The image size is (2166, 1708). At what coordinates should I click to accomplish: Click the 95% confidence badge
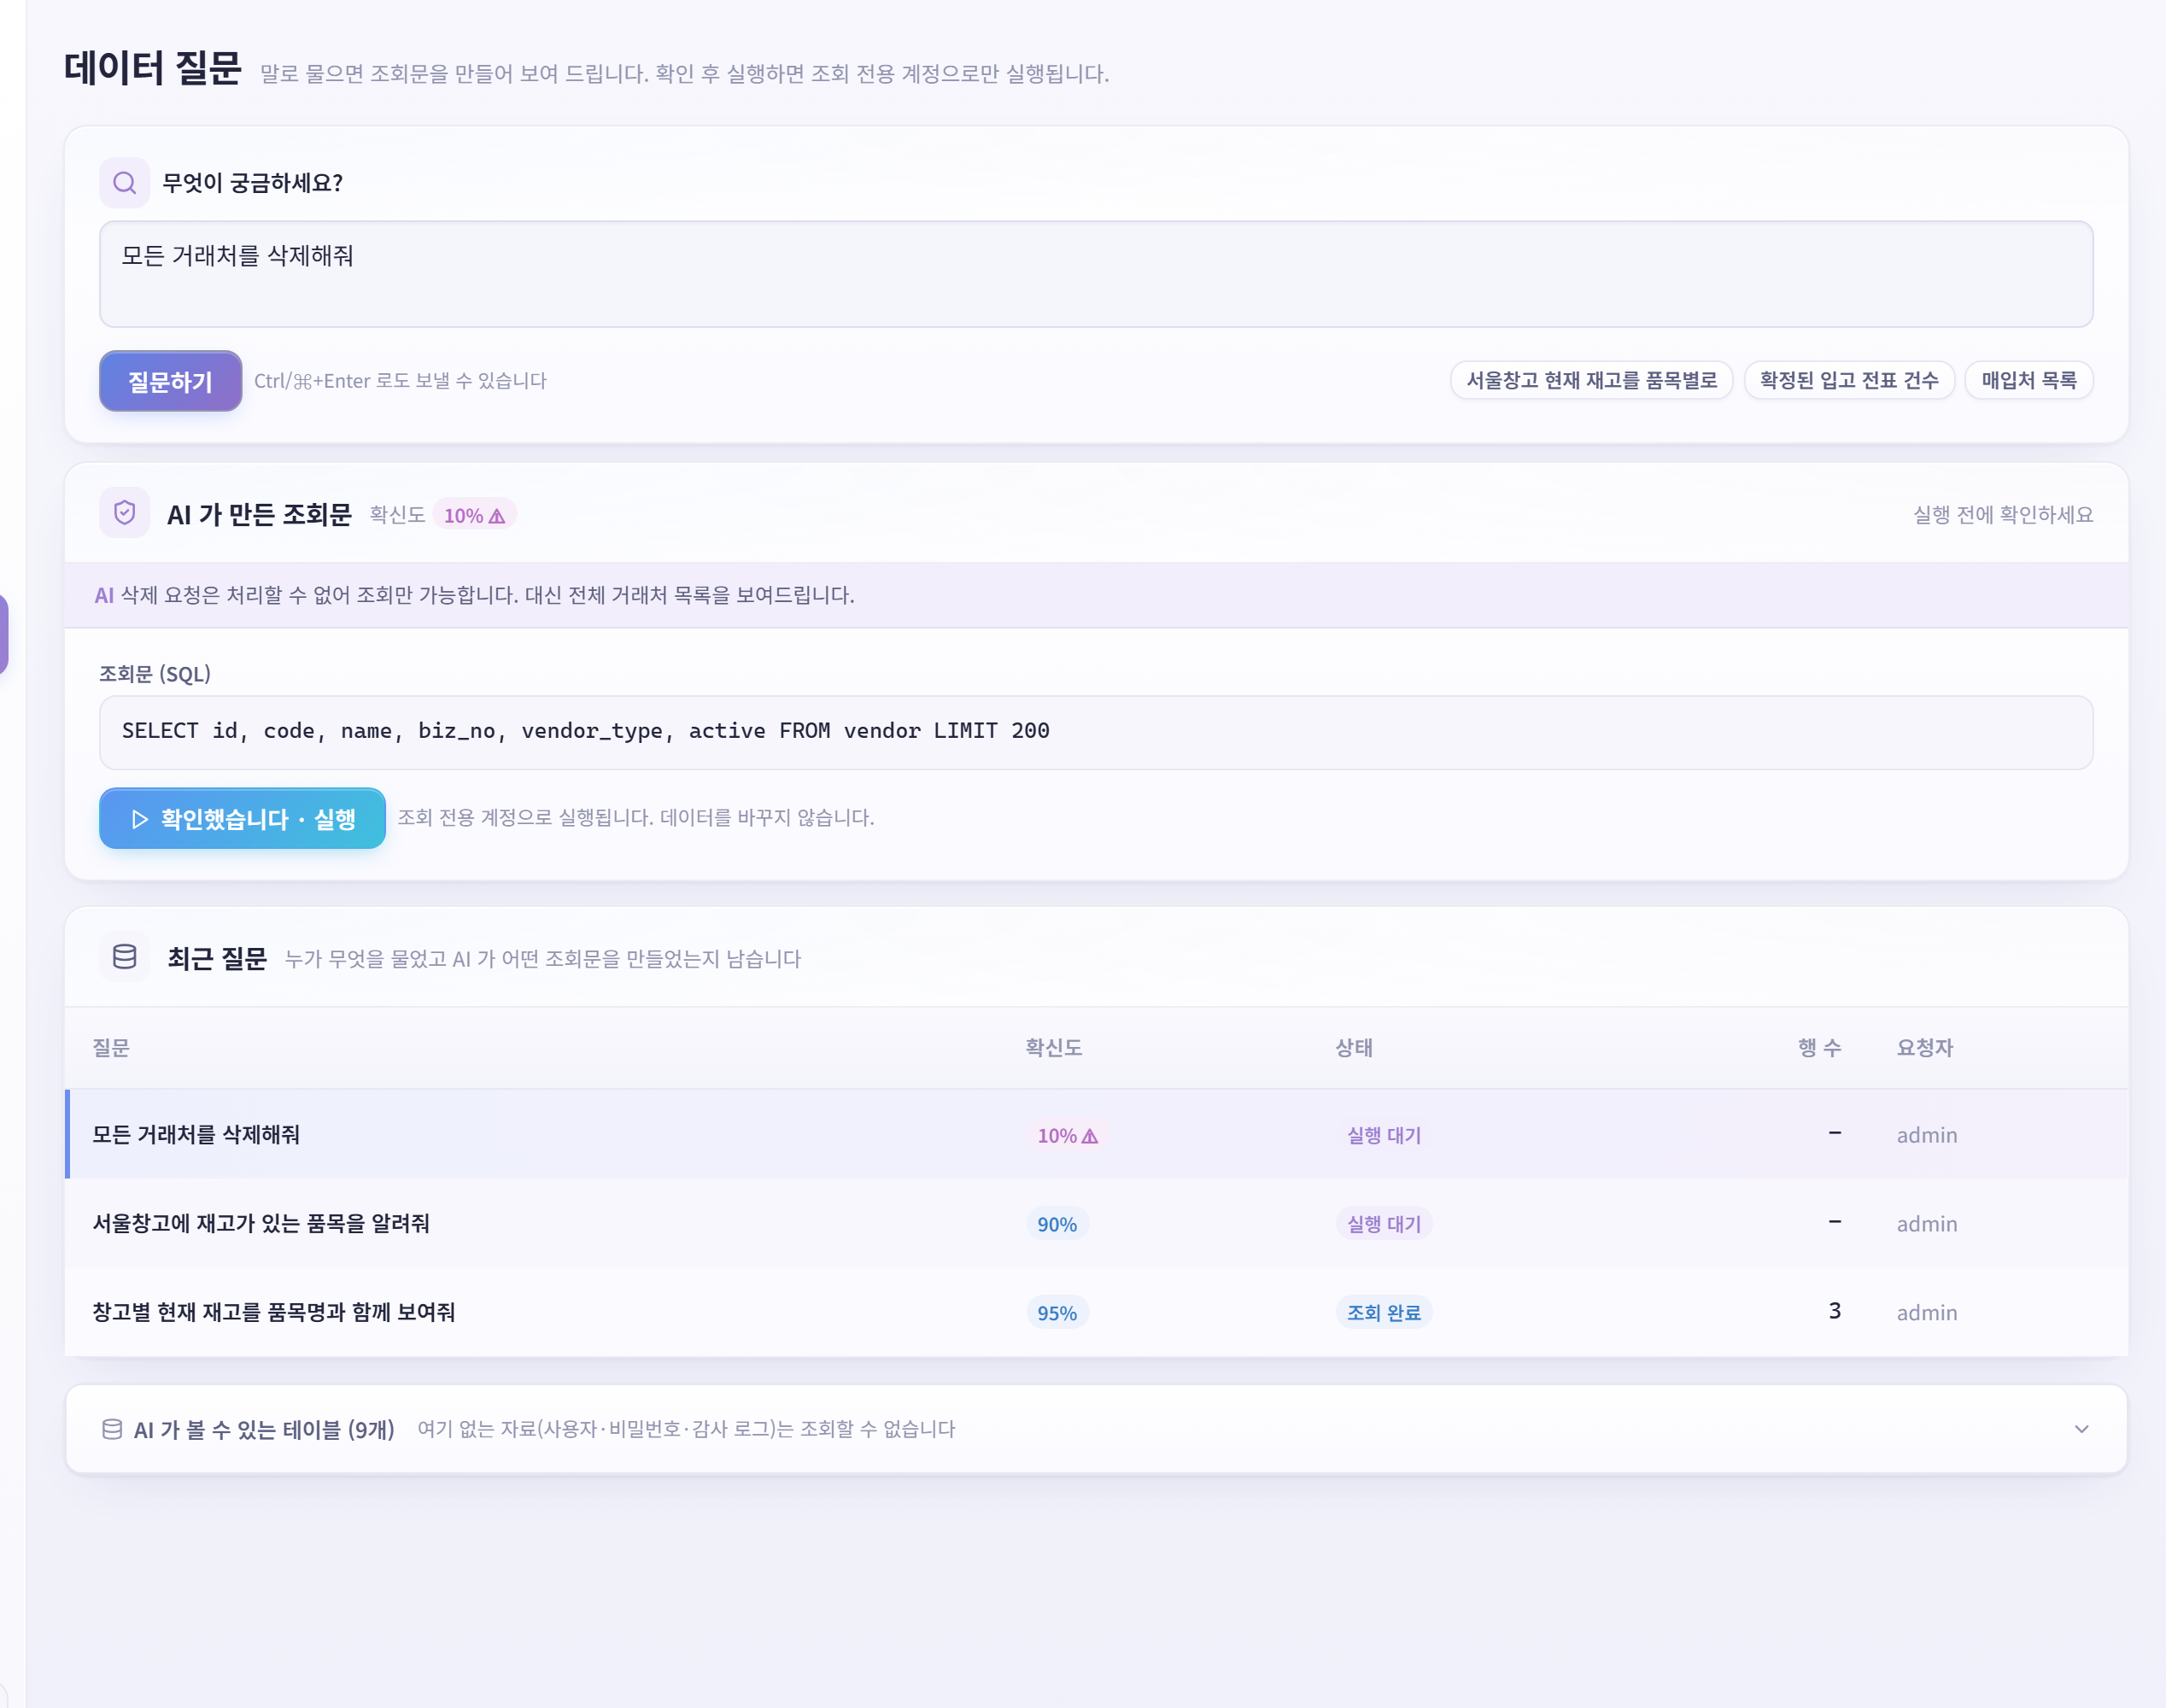click(1057, 1313)
